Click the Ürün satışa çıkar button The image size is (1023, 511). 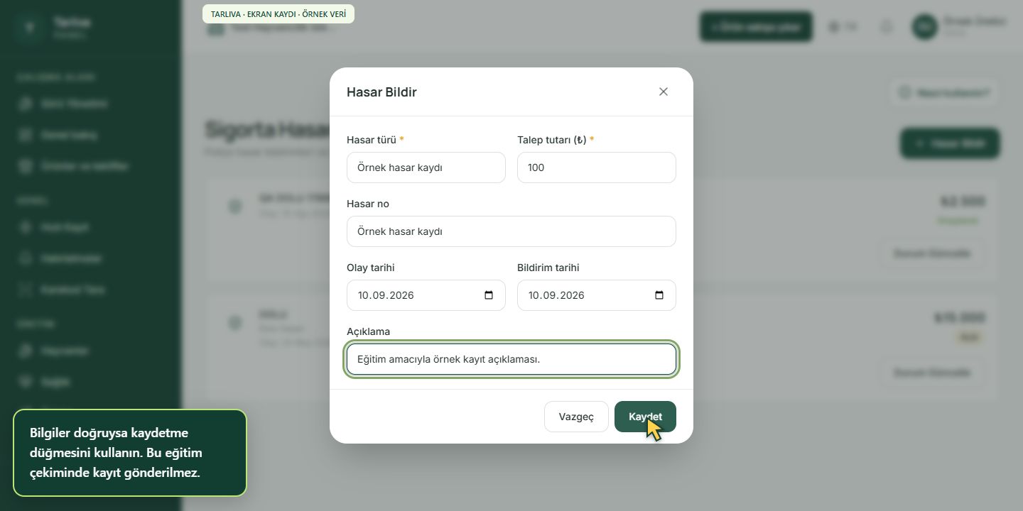pyautogui.click(x=756, y=27)
